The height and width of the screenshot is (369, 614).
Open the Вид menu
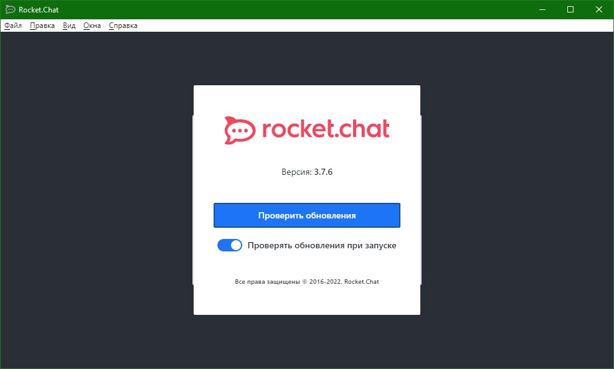coord(69,26)
